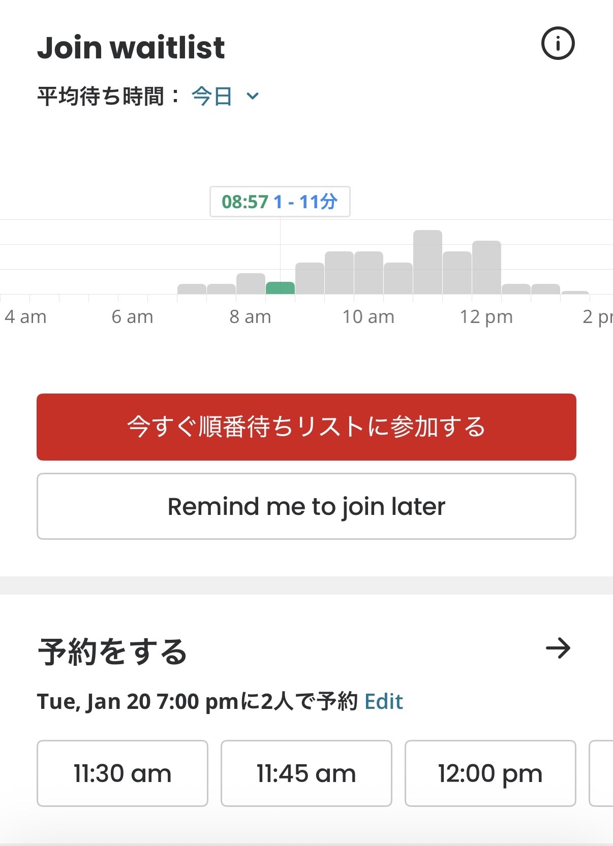Open the 今日 day dropdown
Image resolution: width=613 pixels, height=846 pixels.
click(212, 96)
